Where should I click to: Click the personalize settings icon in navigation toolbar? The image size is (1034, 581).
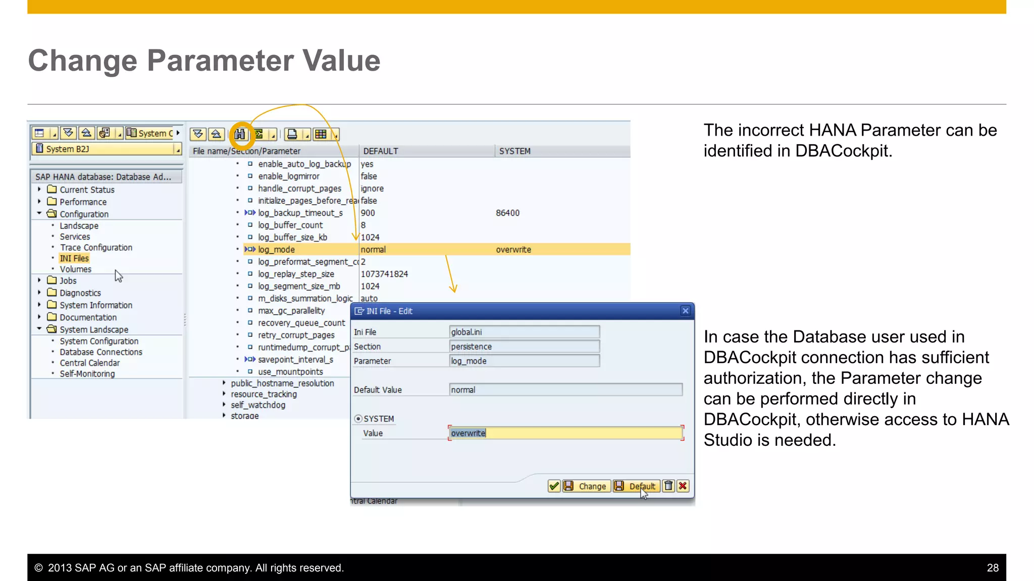pos(105,133)
